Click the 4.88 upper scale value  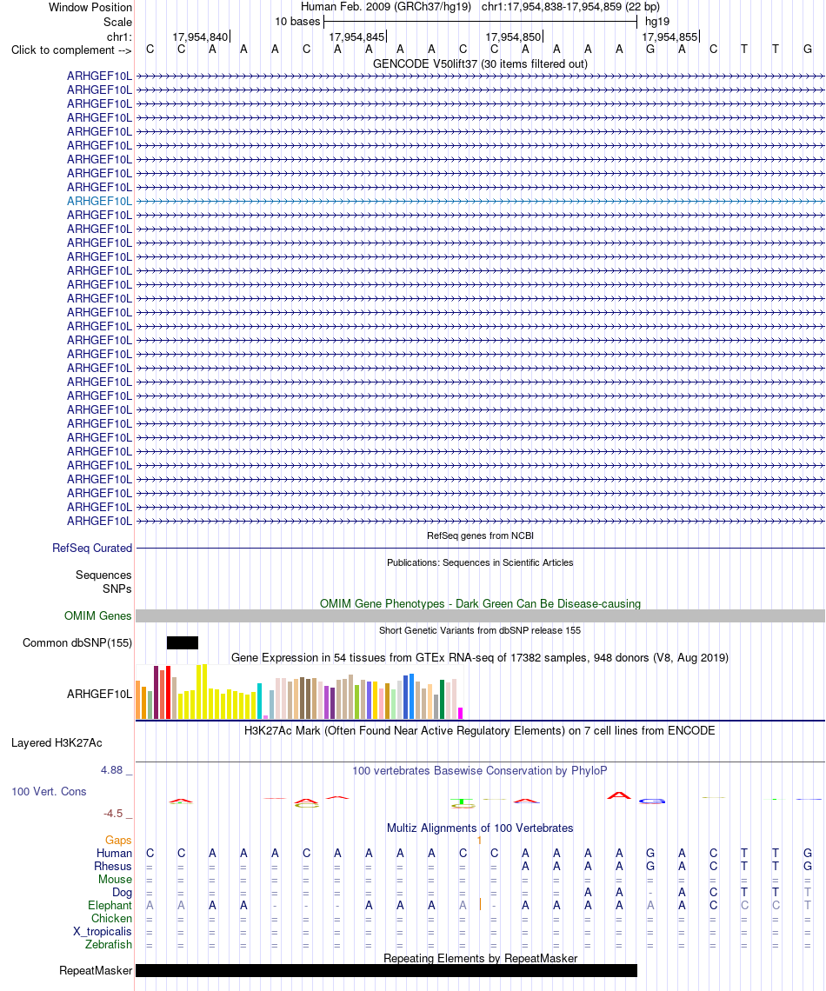click(112, 770)
